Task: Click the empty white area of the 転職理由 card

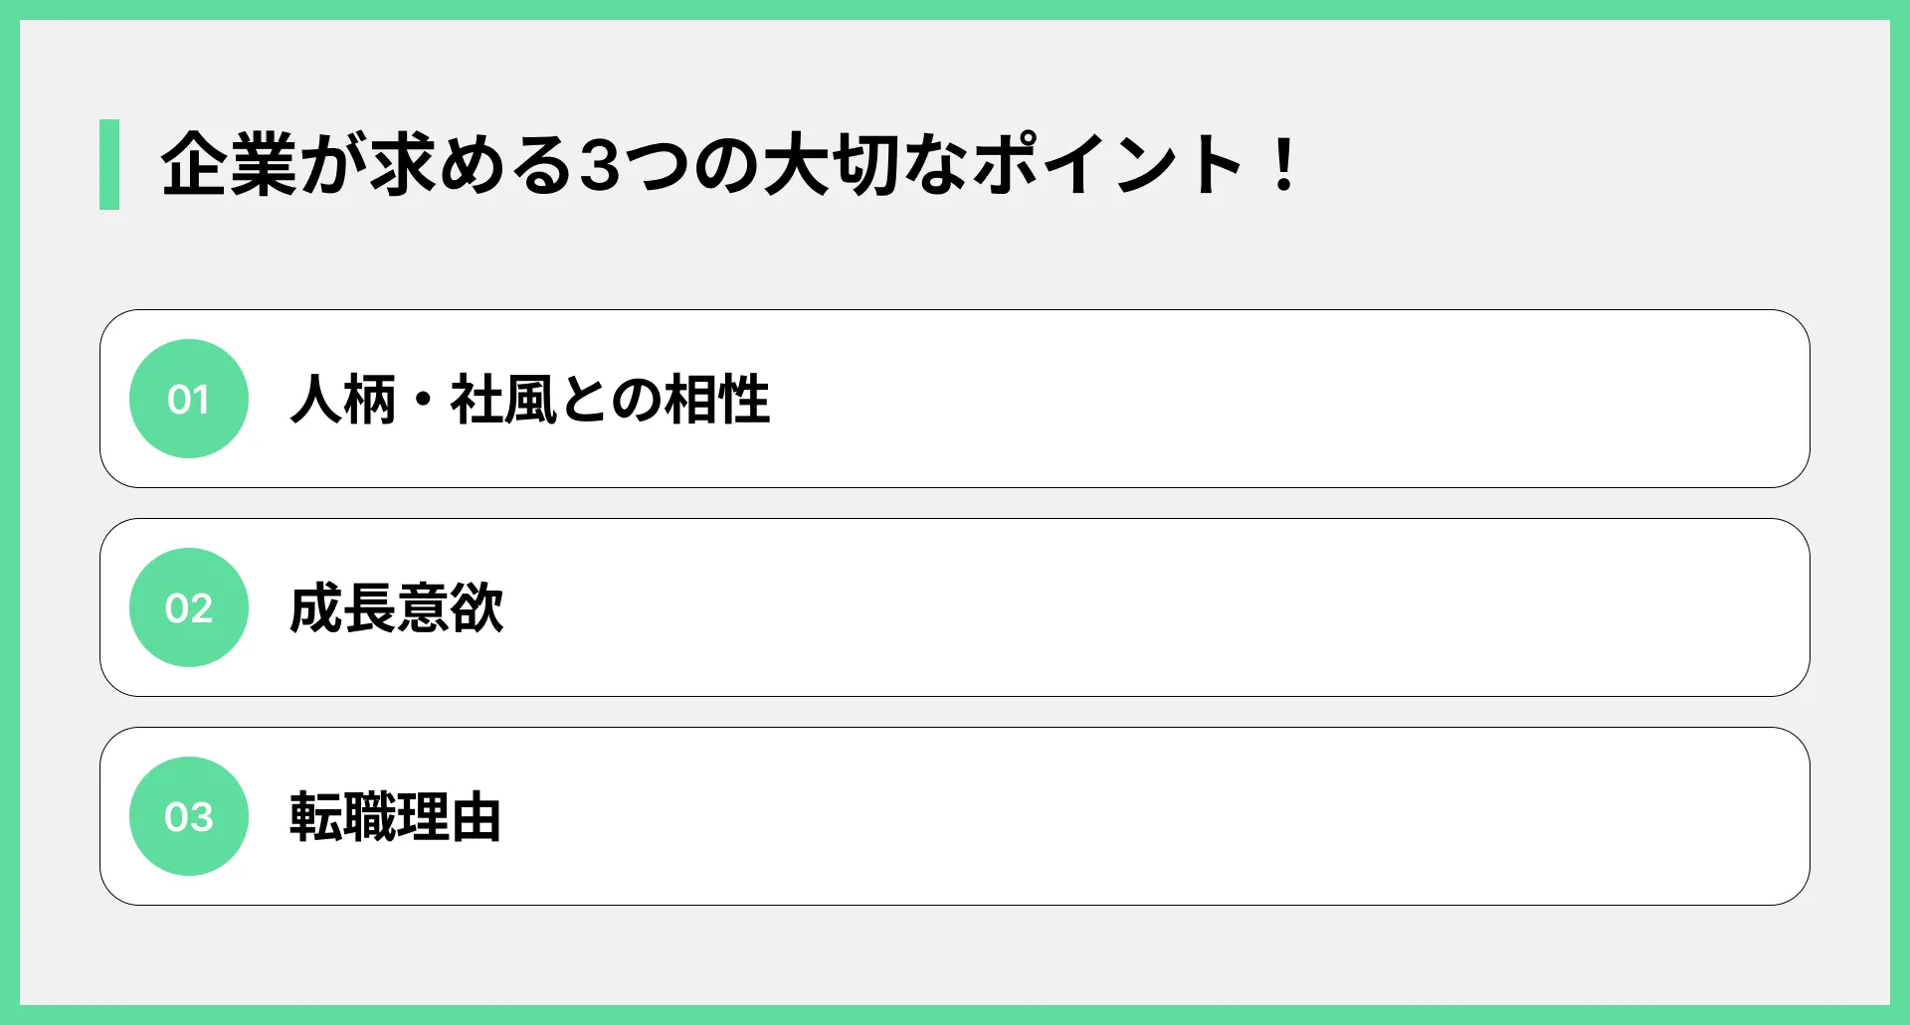Action: (x=1154, y=816)
